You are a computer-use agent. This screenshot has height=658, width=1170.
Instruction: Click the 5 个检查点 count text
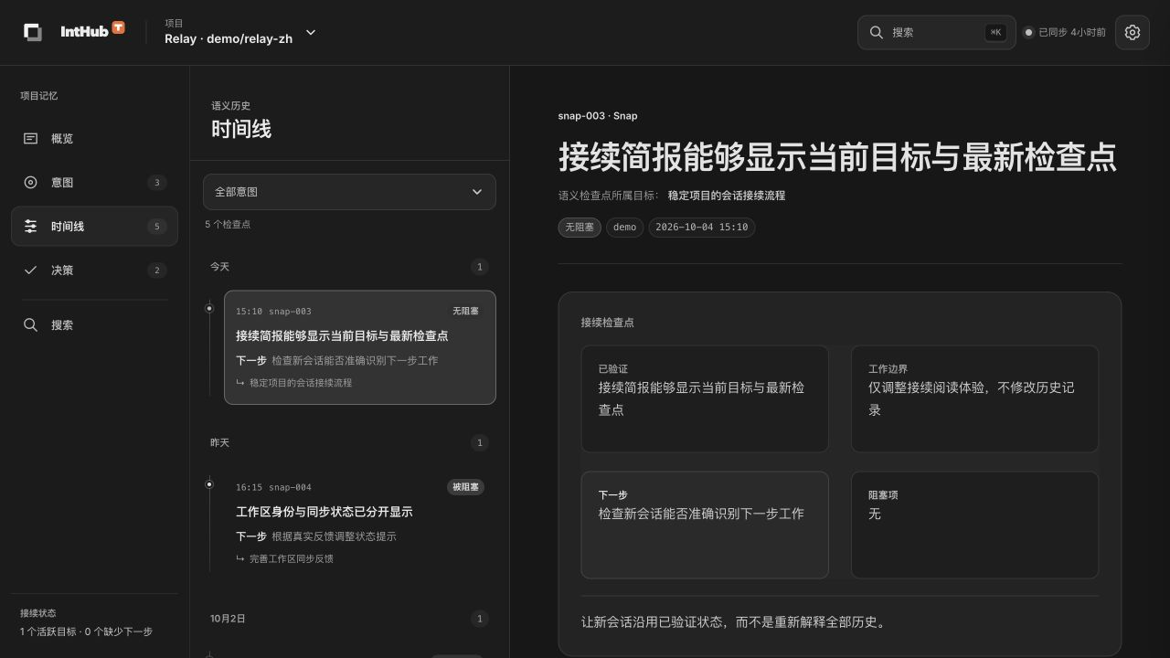[228, 224]
